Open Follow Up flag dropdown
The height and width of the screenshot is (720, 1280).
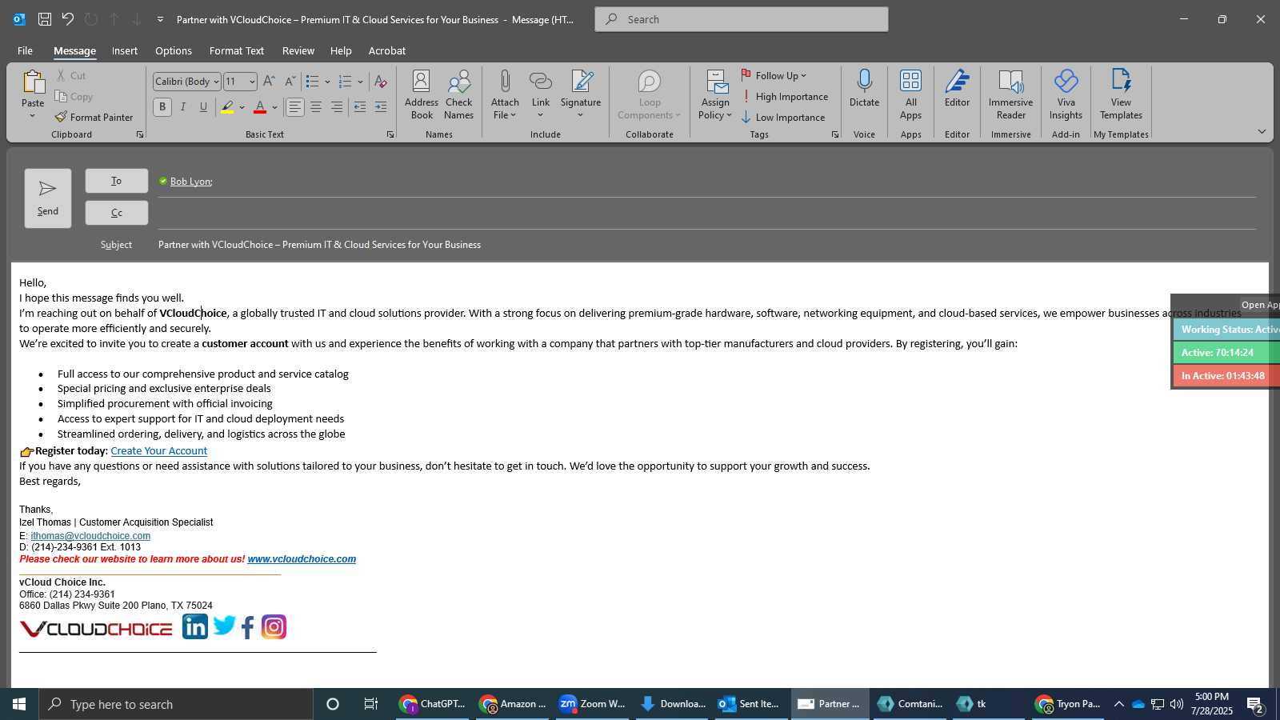pos(774,76)
